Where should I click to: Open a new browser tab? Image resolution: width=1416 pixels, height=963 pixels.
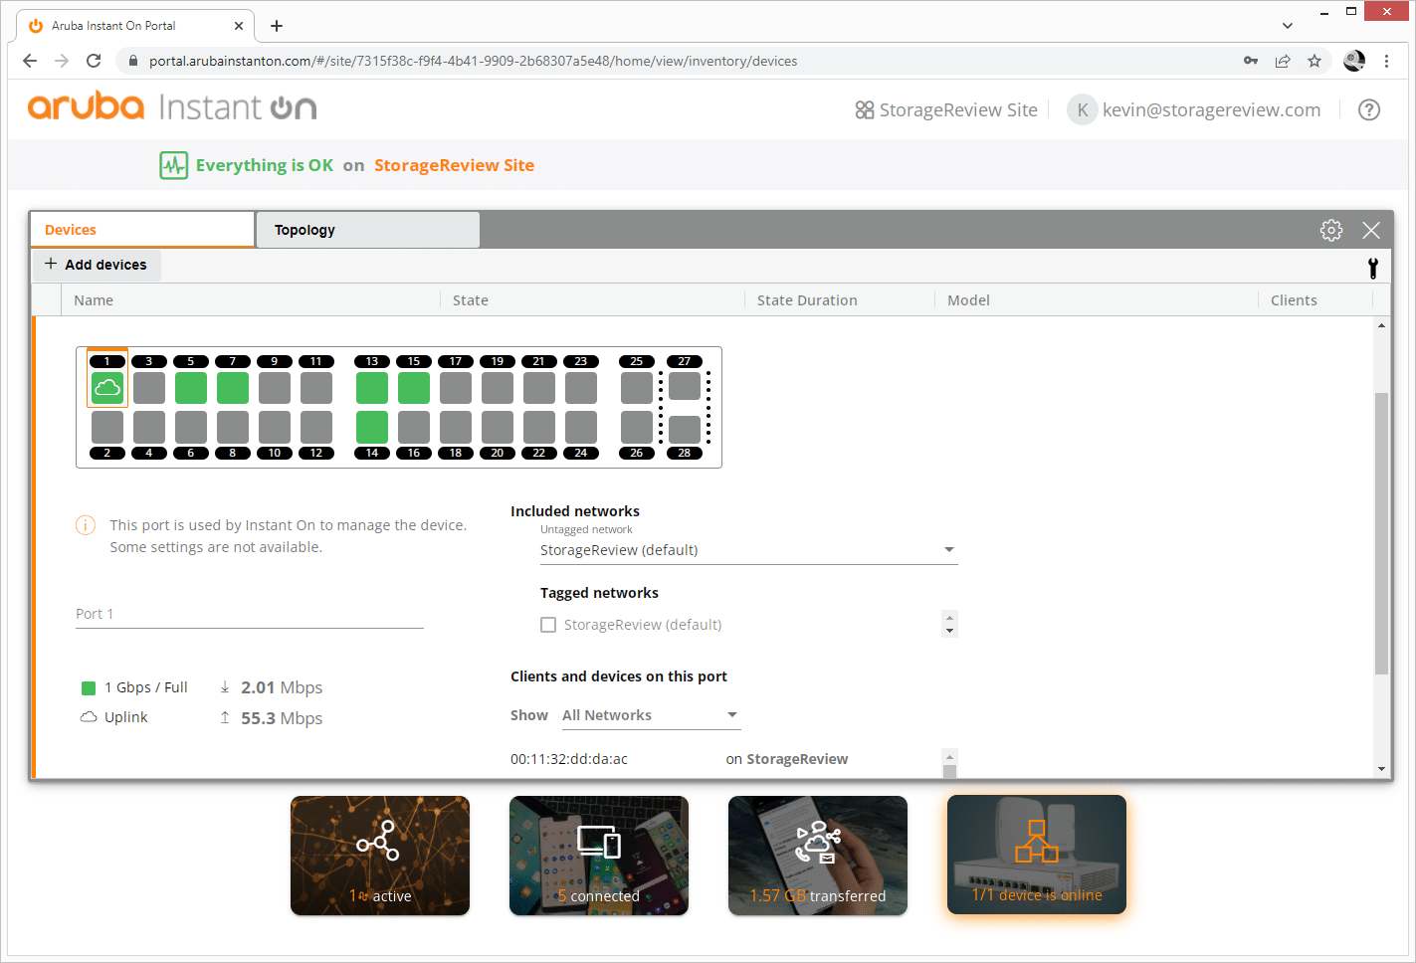coord(277,26)
